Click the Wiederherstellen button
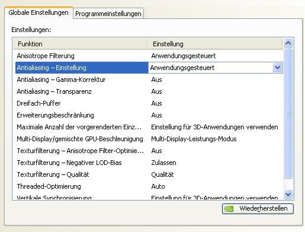Viewport: 305px width, 232px height. (258, 209)
